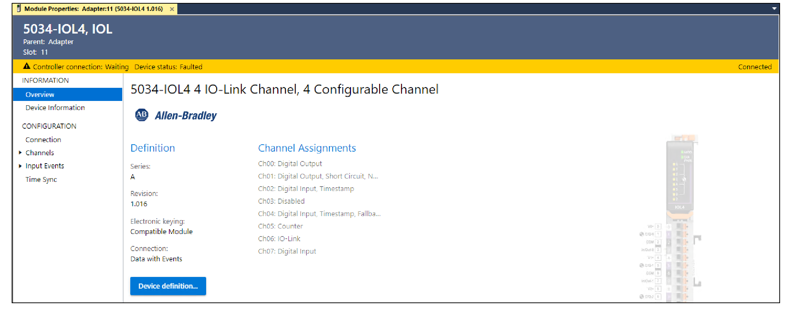Open the tab list dropdown arrow
This screenshot has width=791, height=309.
pyautogui.click(x=774, y=9)
